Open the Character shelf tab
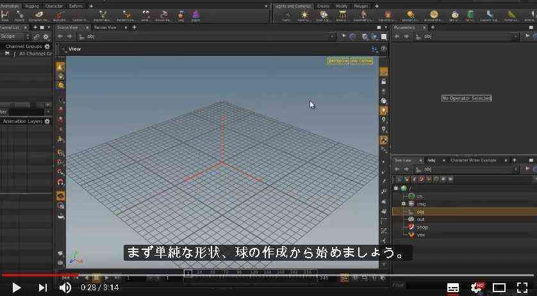 click(54, 6)
